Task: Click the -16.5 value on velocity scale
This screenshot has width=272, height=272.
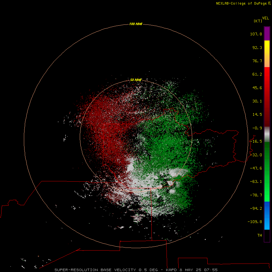Action: pyautogui.click(x=256, y=141)
